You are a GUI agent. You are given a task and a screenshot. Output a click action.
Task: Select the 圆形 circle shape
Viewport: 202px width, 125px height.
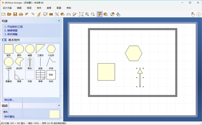19,50
